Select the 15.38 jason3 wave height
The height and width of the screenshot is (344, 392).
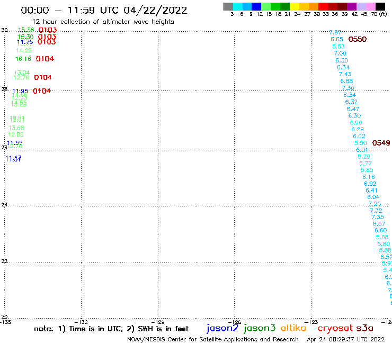coord(26,30)
